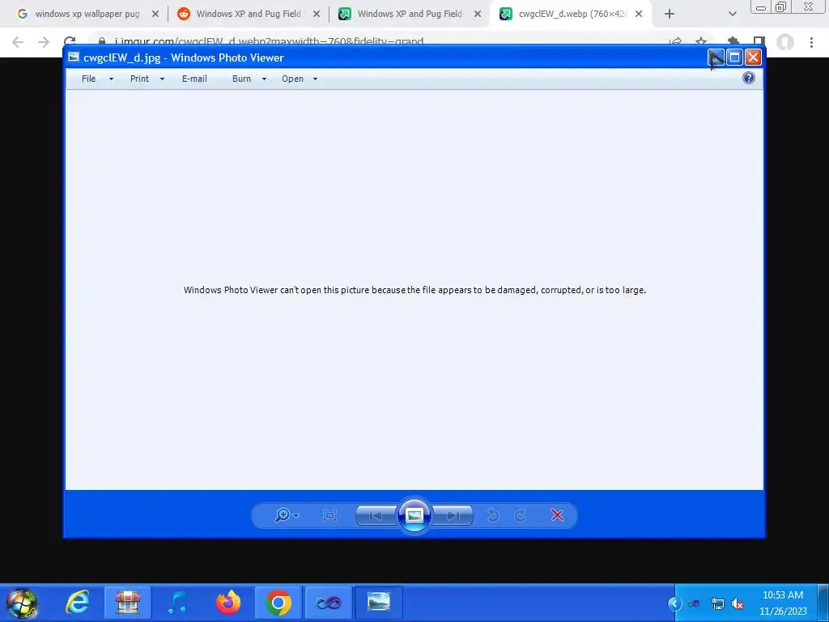The width and height of the screenshot is (829, 622).
Task: Close the windows xp wallpaper pug tab
Action: 155,15
